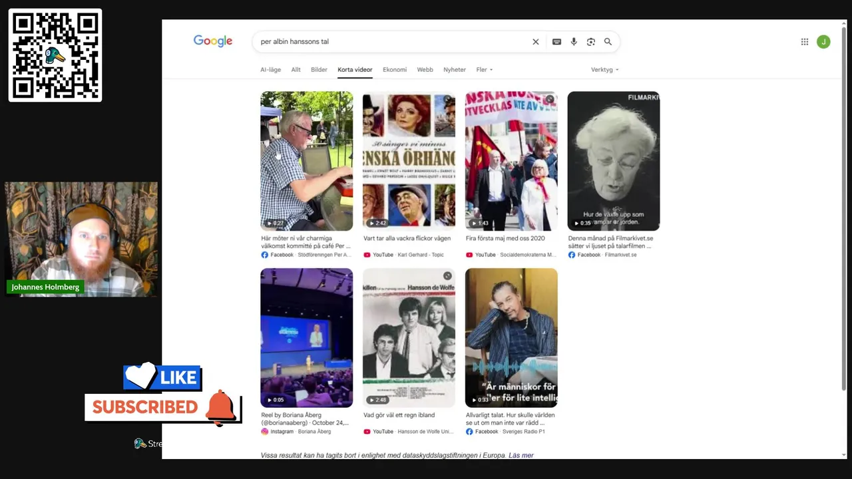Viewport: 852px width, 479px height.
Task: Click the Facebook icon for Stödföreningen Per A
Action: [x=264, y=255]
